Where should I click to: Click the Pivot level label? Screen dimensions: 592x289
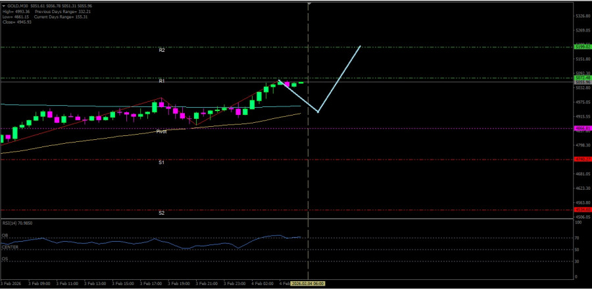(161, 131)
